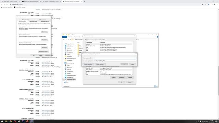The height and width of the screenshot is (123, 219).
Task: Click OK in the System Properties dialog
Action: 34,55
